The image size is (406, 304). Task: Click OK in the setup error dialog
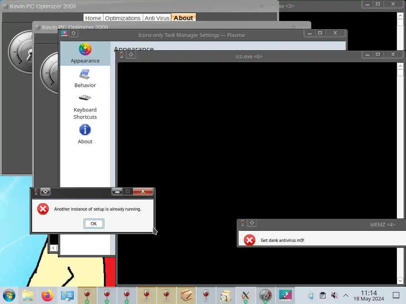94,224
